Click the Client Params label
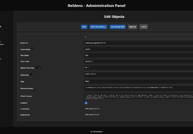The width and height of the screenshot is (193, 134). (x=26, y=96)
